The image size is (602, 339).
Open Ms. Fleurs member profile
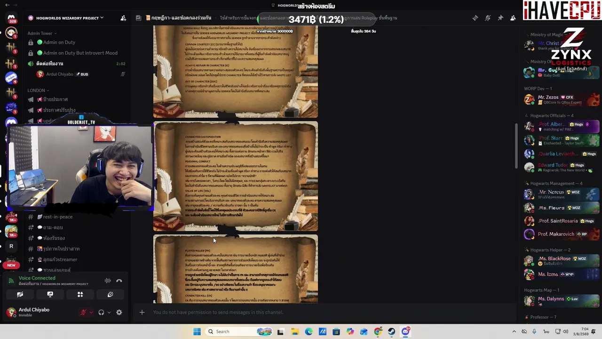[562, 208]
